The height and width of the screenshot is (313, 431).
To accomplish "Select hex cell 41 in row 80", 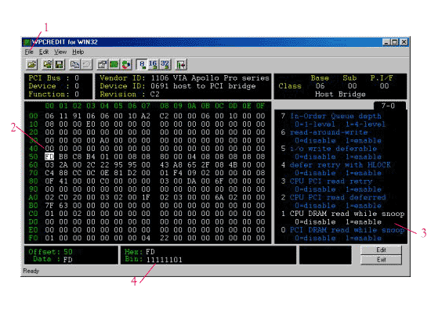I will (63, 181).
